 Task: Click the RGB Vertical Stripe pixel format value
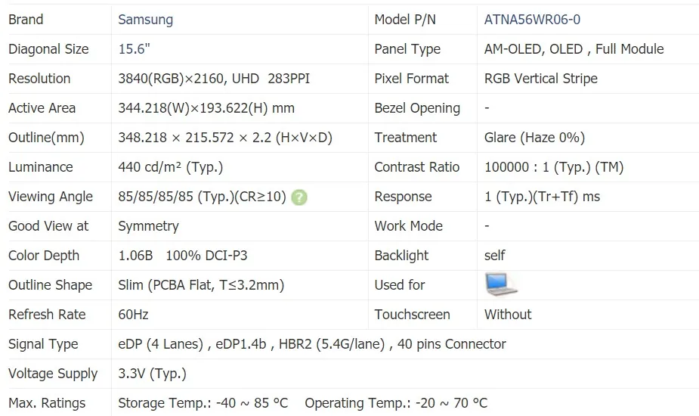point(540,79)
